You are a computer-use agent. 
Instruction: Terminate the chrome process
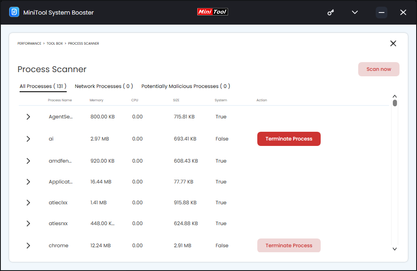[x=289, y=246]
